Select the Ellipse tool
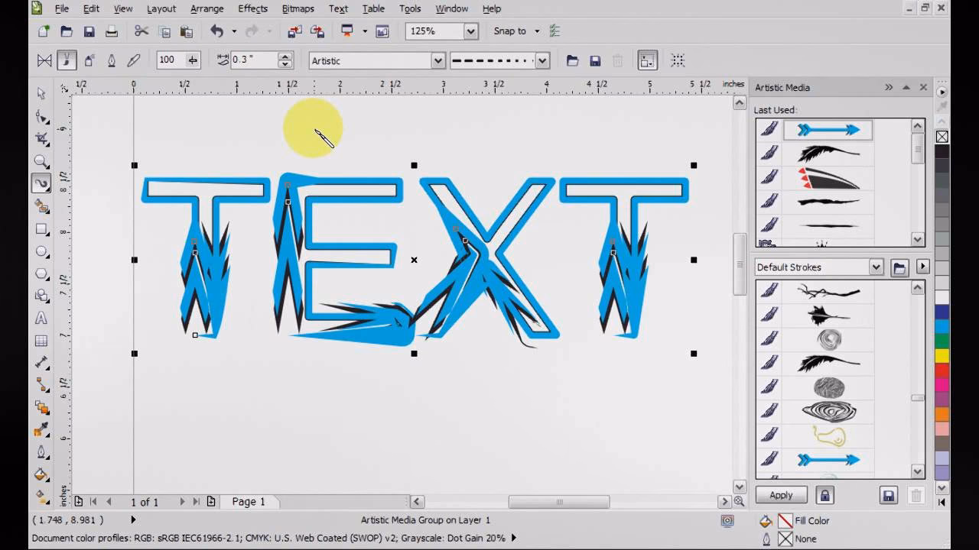This screenshot has width=979, height=550. click(x=41, y=252)
